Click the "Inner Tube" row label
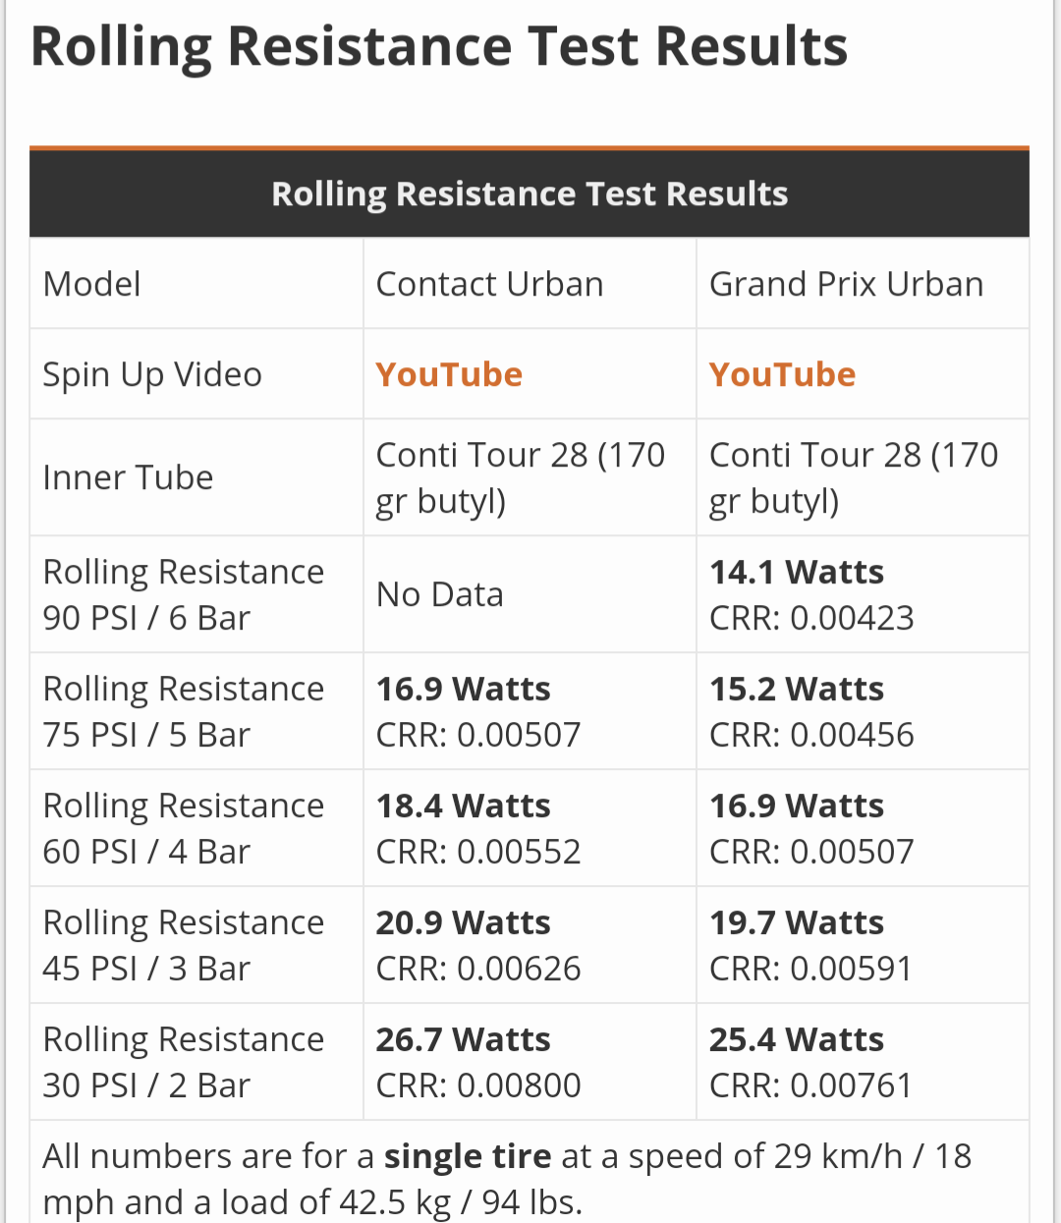 click(128, 477)
